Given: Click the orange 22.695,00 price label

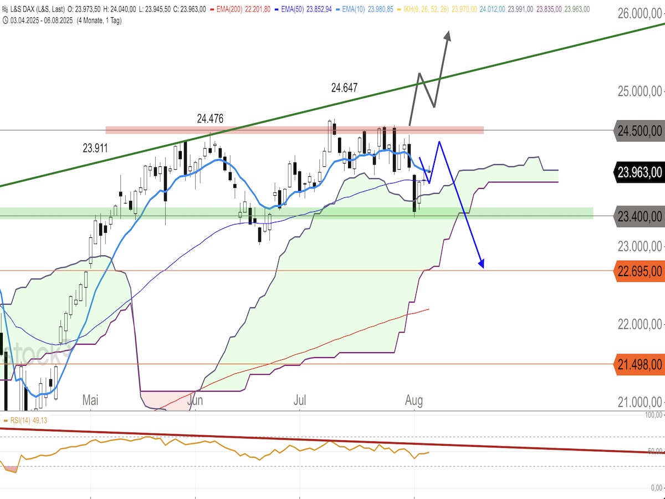Looking at the screenshot, I should (x=639, y=271).
